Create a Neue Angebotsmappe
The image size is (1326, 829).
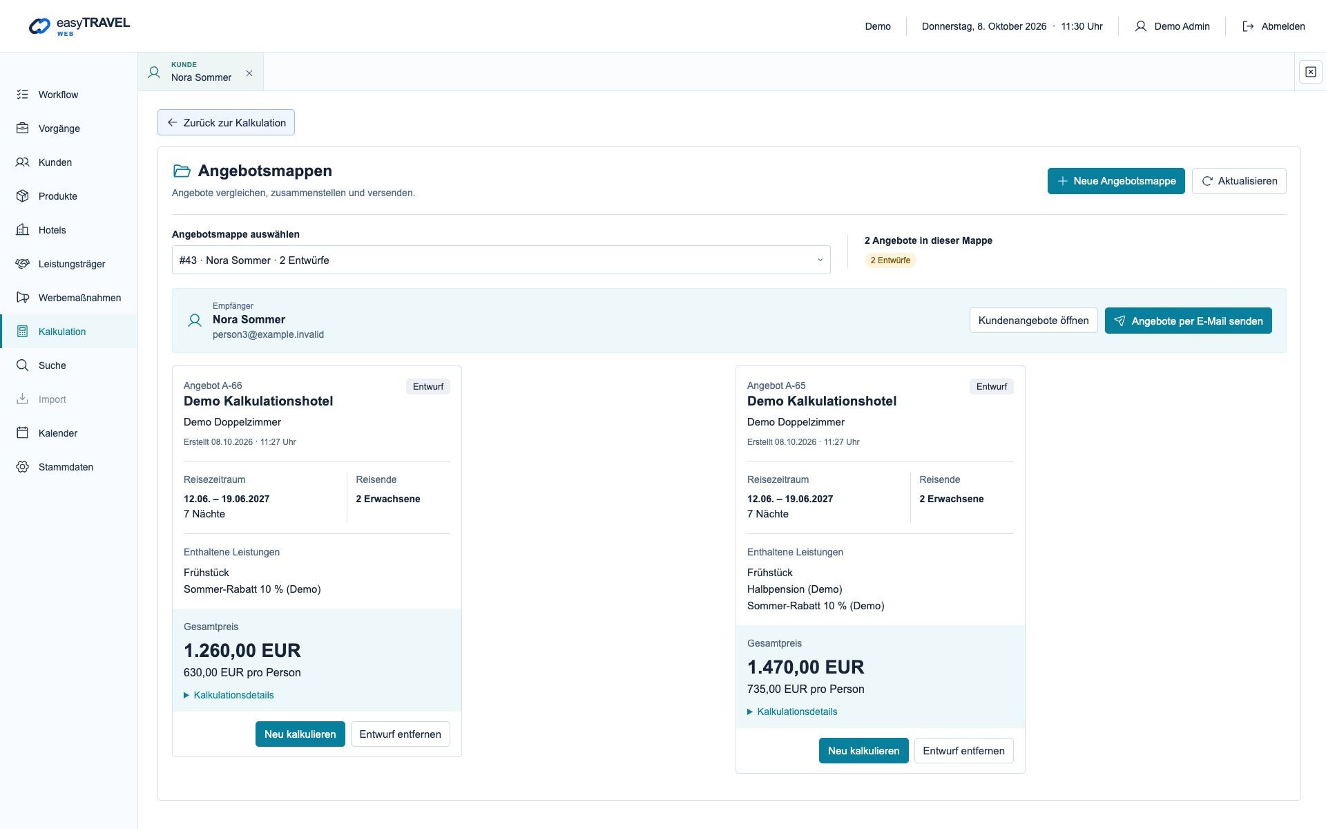pyautogui.click(x=1116, y=181)
